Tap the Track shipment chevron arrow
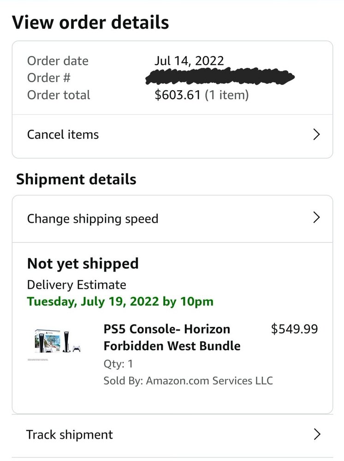This screenshot has height=461, width=344. pos(316,434)
